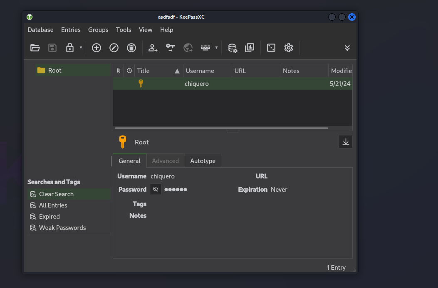Perform Auto-Type with the keyboard icon
Viewport: 438px width, 288px height.
click(x=205, y=48)
